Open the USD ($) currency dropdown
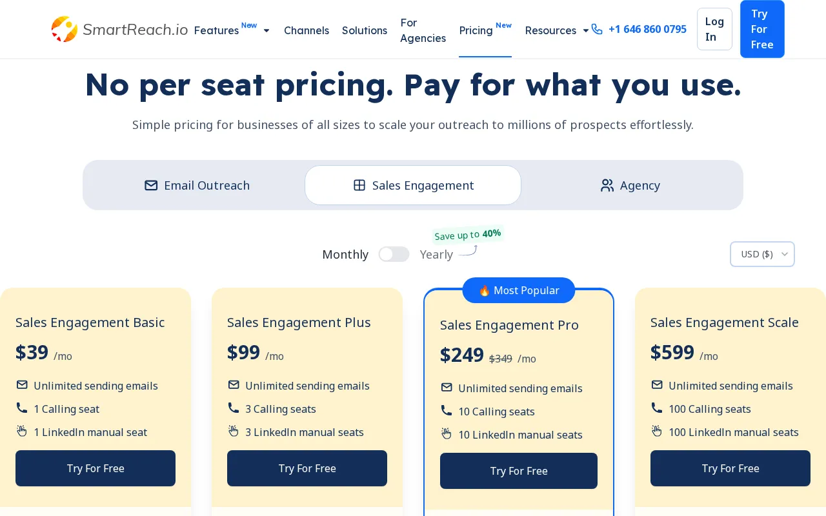The image size is (826, 516). pos(762,254)
